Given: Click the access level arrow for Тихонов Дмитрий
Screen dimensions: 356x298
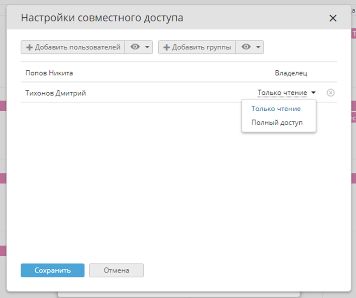Looking at the screenshot, I should [313, 93].
